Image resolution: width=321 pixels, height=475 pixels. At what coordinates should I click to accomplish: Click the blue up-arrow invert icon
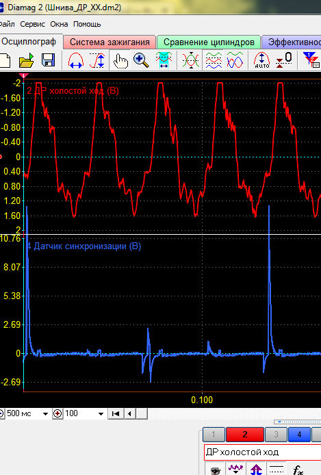pos(256,470)
